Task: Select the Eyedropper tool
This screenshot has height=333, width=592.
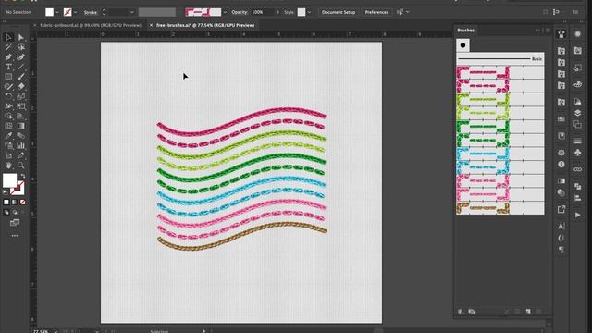Action: pyautogui.click(x=8, y=136)
